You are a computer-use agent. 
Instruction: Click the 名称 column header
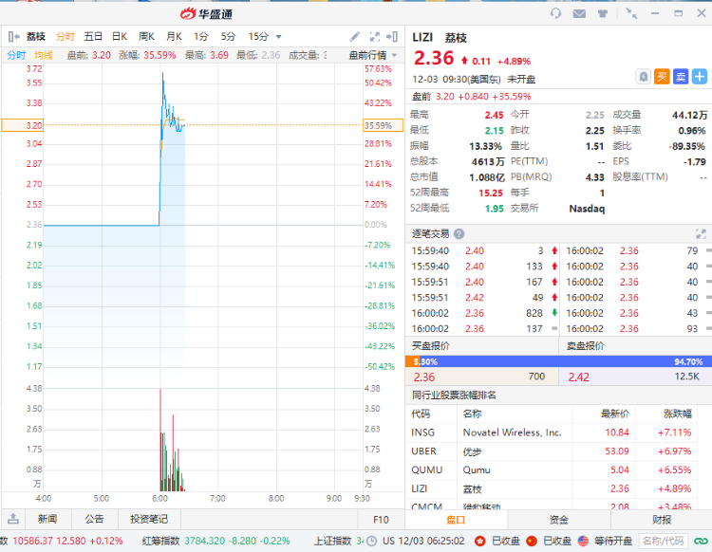[x=472, y=414]
